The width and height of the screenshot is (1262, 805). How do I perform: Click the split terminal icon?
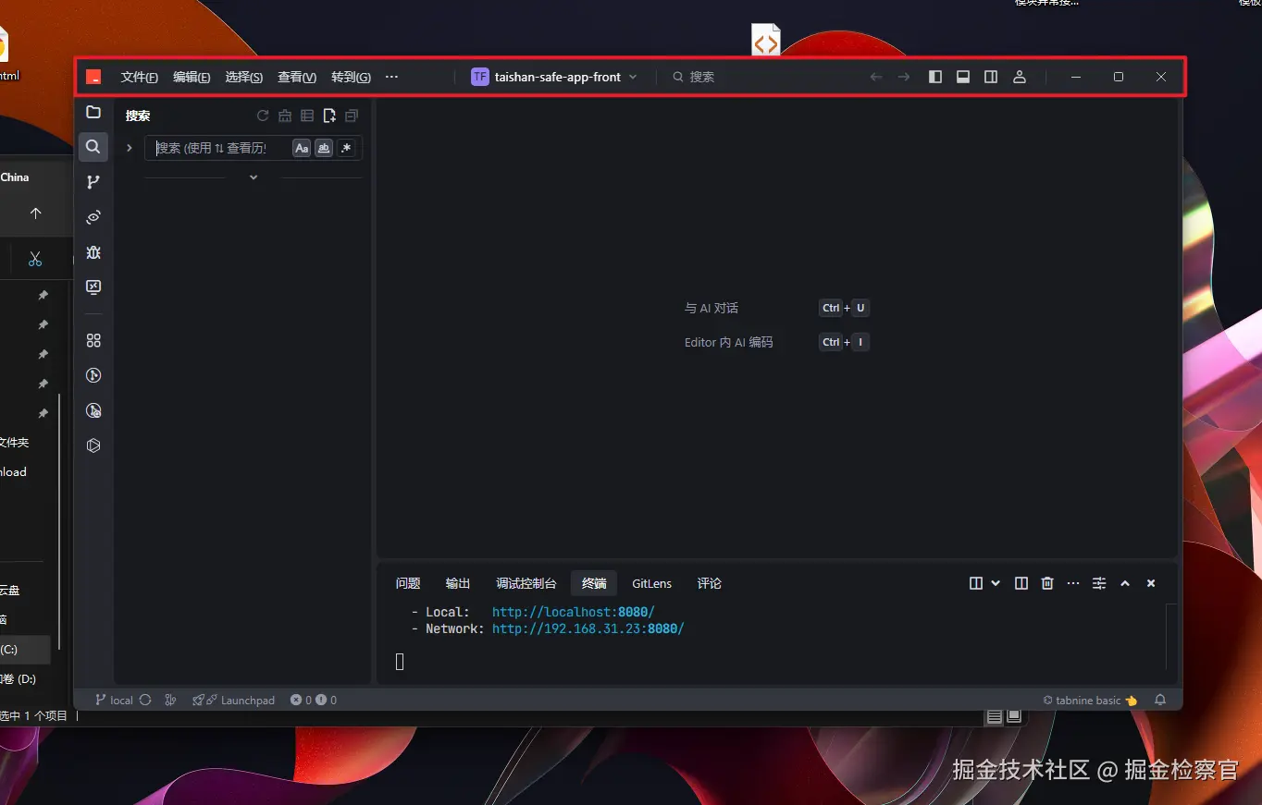[x=1021, y=583]
